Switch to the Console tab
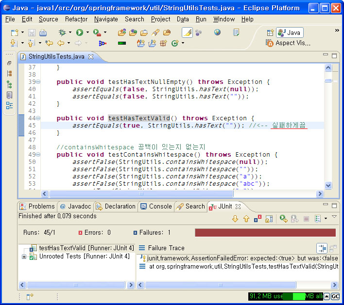The image size is (344, 305). [x=156, y=207]
